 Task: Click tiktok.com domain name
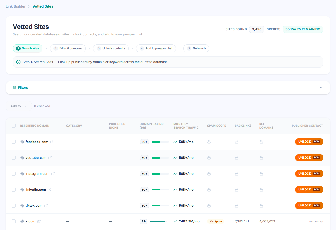pyautogui.click(x=34, y=206)
